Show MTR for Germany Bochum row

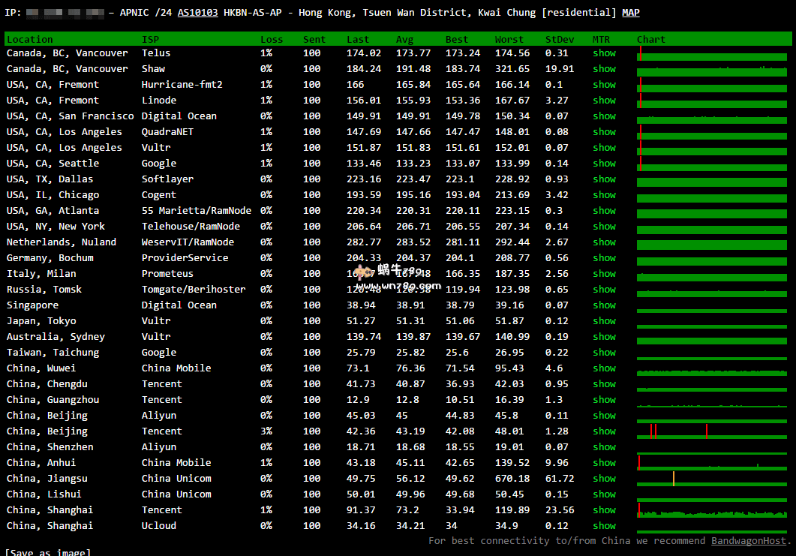pyautogui.click(x=604, y=258)
